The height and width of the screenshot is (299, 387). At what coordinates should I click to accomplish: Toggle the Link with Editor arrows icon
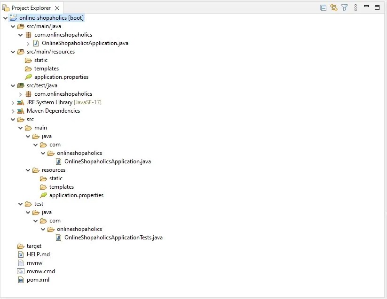(x=335, y=8)
